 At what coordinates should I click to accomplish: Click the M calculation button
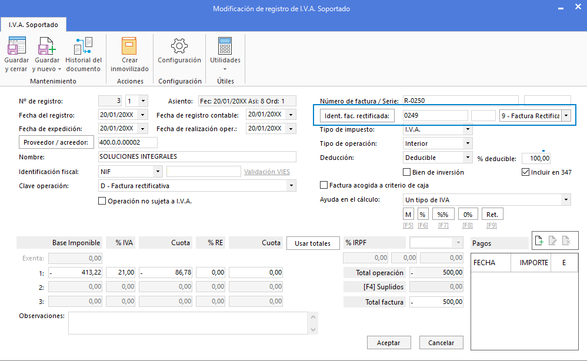coord(408,215)
